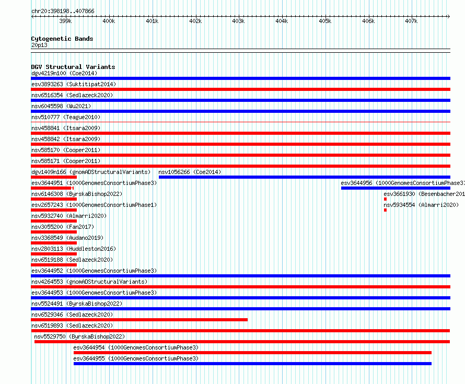
Task: Open the esv3644954 (1000GenomesConsortiumPhase3) label
Action: 136,347
